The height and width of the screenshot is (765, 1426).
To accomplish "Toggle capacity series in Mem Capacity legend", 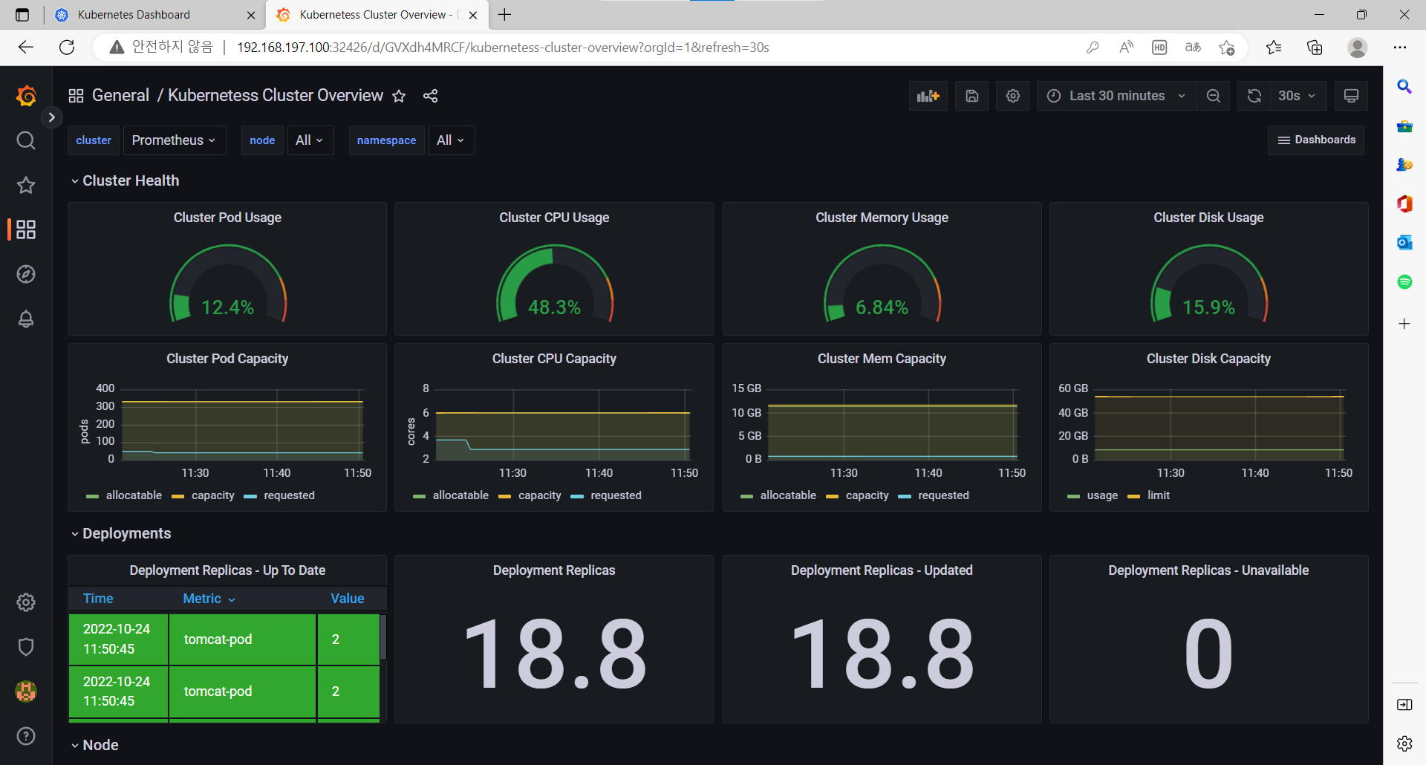I will 867,495.
